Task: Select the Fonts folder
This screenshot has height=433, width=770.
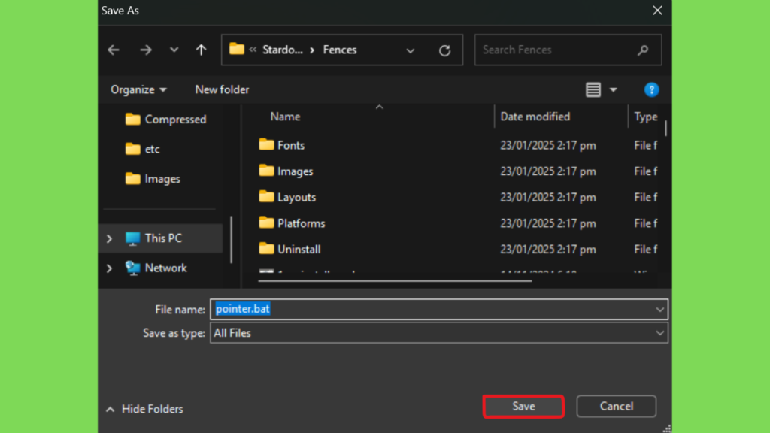Action: tap(290, 145)
